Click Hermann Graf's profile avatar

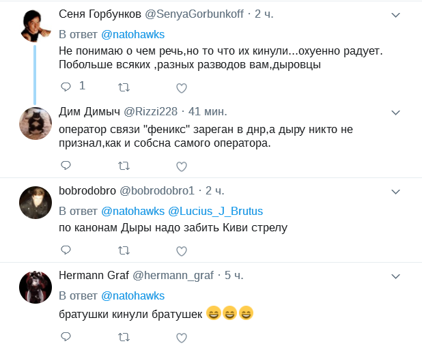[x=36, y=288]
